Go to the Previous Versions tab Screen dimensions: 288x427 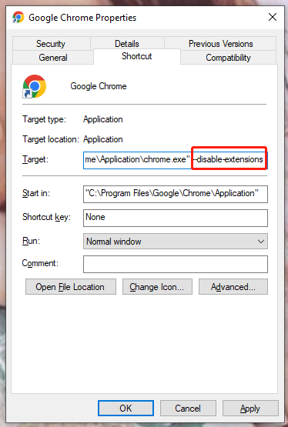pyautogui.click(x=221, y=44)
